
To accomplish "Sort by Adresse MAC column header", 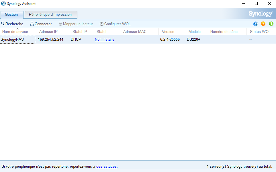I will point(139,32).
